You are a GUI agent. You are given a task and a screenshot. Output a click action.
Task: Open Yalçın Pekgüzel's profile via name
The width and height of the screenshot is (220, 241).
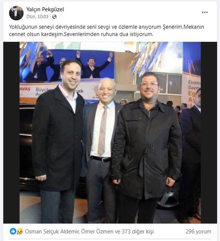point(45,9)
